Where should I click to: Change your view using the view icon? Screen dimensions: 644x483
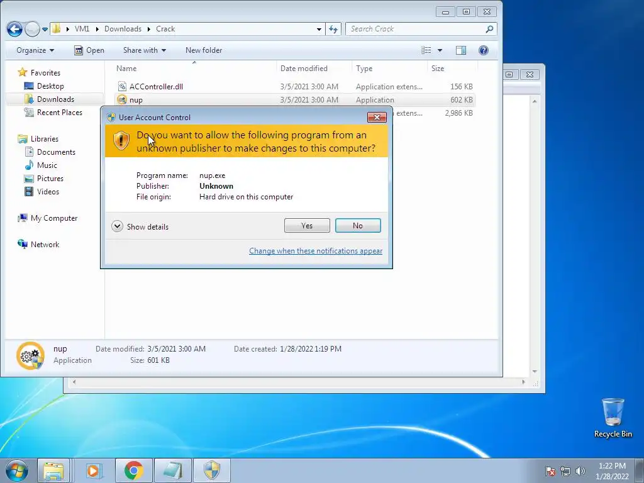[426, 50]
